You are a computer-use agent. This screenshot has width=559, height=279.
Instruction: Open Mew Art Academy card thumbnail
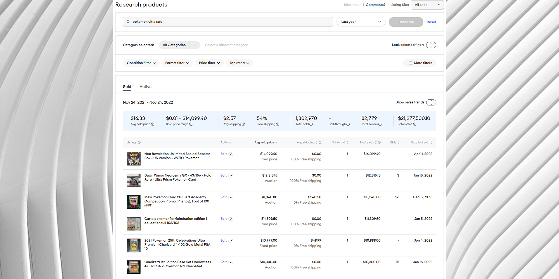[134, 202]
